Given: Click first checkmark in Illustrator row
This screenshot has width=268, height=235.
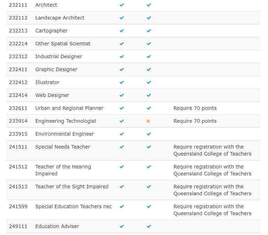Looking at the screenshot, I should point(121,83).
